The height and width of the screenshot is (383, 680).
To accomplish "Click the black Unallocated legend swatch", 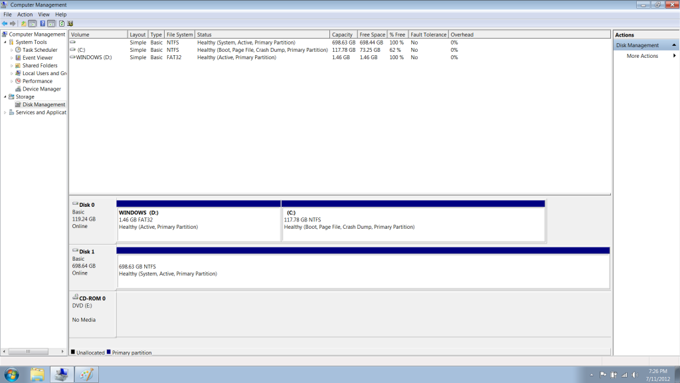I will pyautogui.click(x=73, y=352).
